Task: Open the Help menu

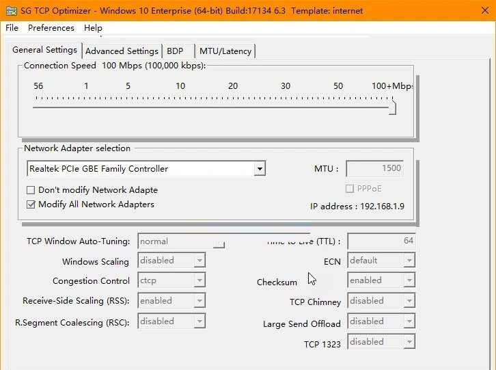Action: coord(93,28)
